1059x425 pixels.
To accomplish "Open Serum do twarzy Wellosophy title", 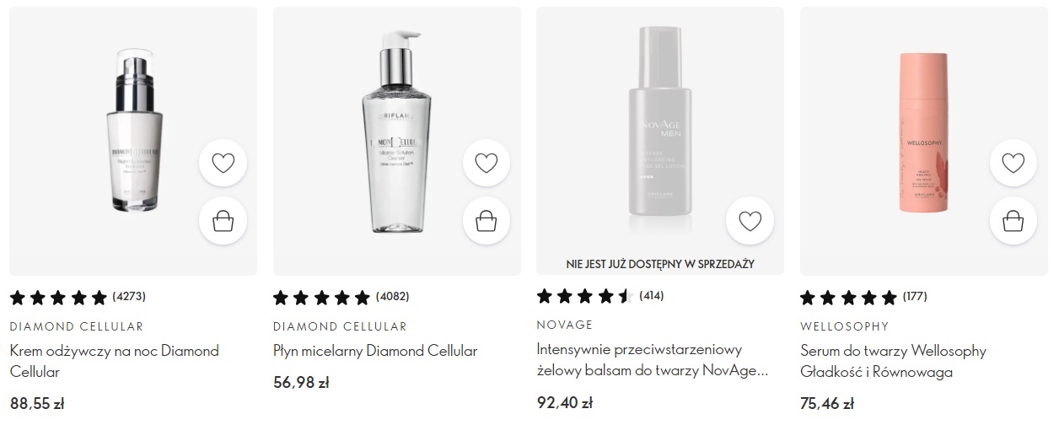I will (893, 361).
